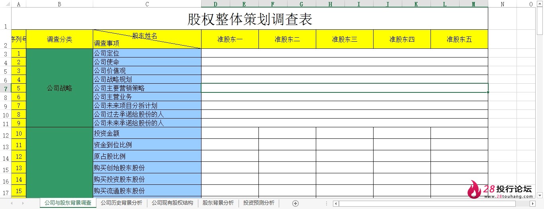
Task: Click the 资金到位比例 cell
Action: [147, 145]
